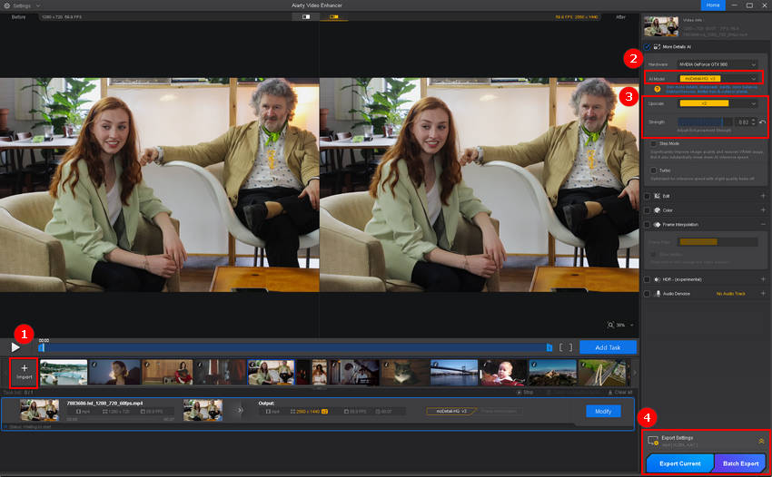
Task: Click the AI model help question icon
Action: pyautogui.click(x=658, y=89)
